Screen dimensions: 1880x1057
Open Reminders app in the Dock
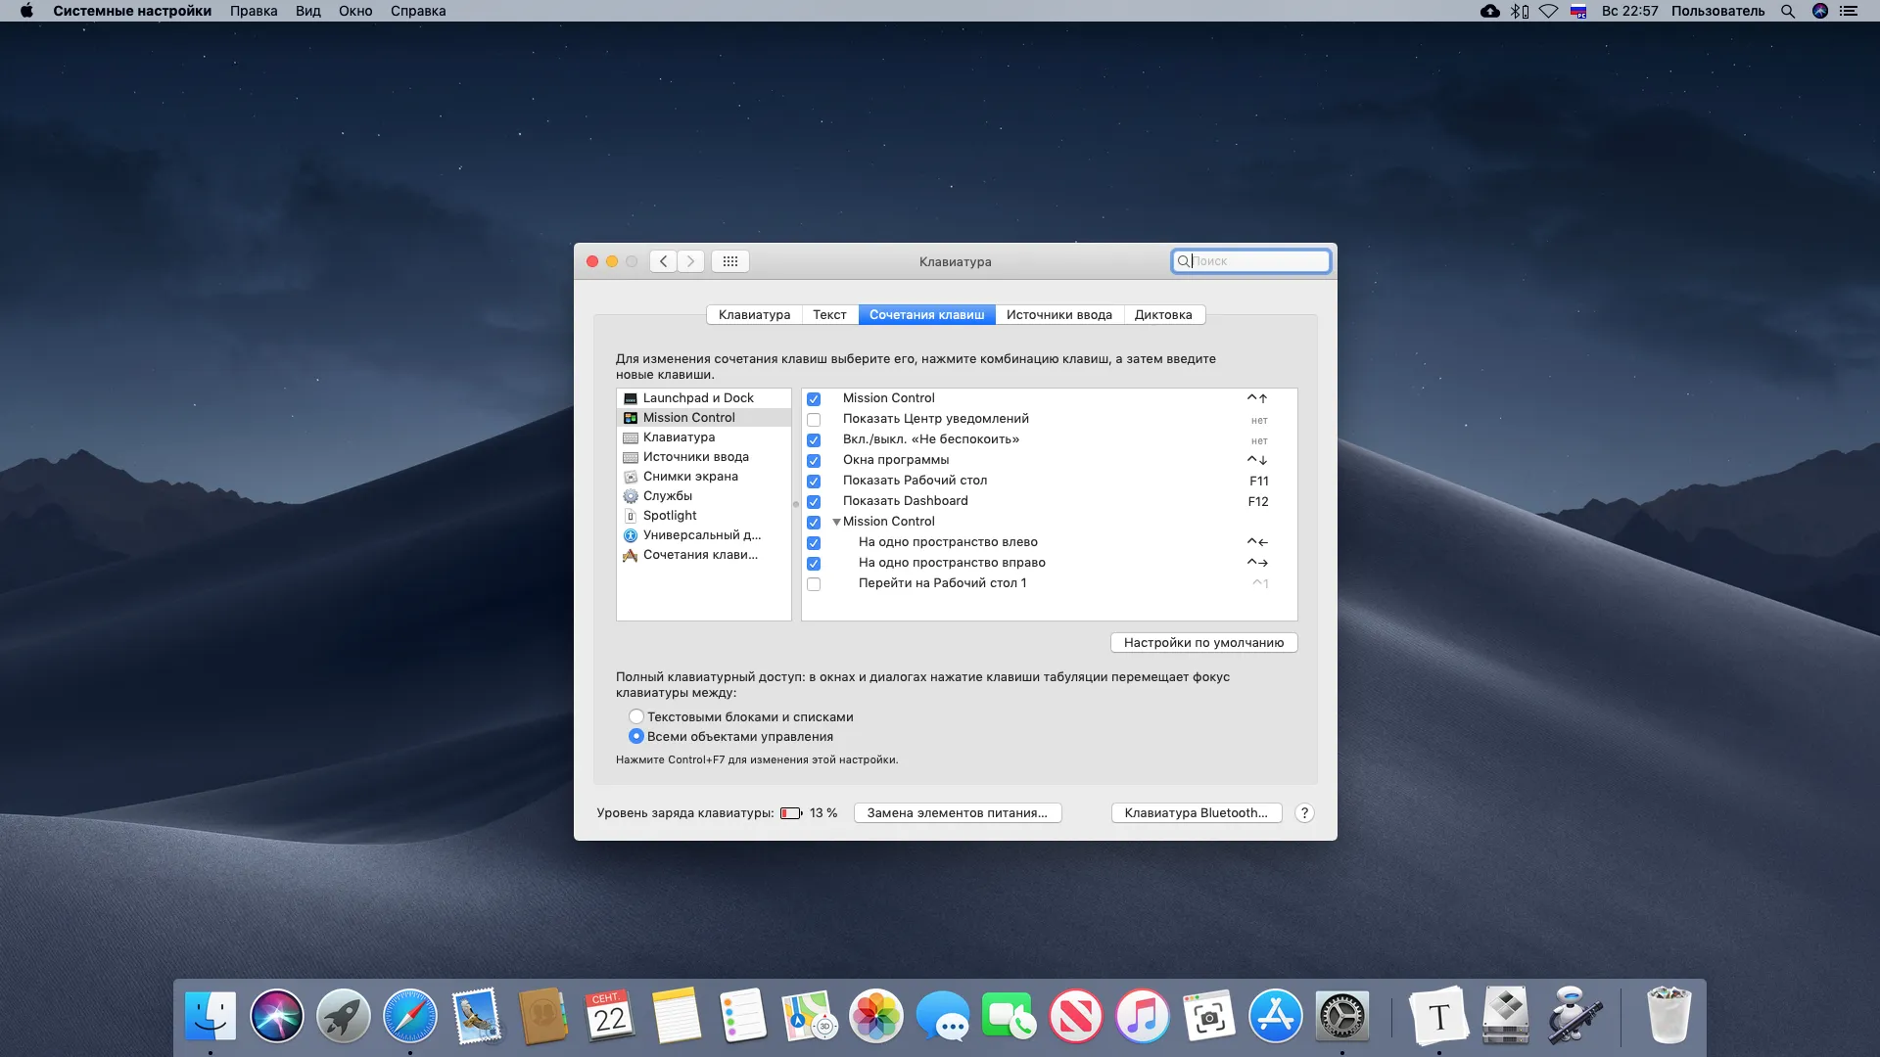point(743,1016)
